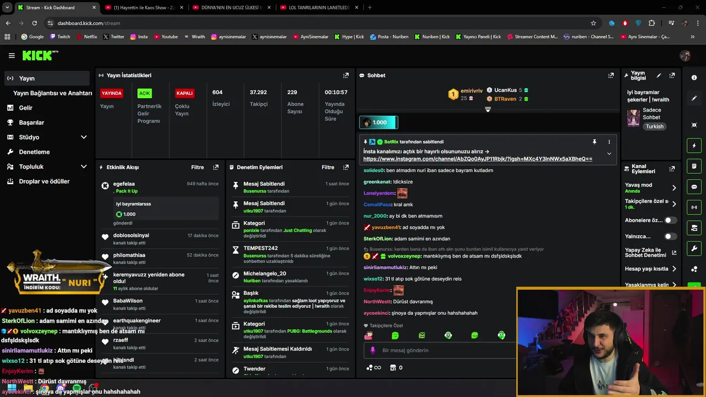Image resolution: width=706 pixels, height=397 pixels.
Task: Pop out the Yayın İstatistikleri panel
Action: (346, 75)
